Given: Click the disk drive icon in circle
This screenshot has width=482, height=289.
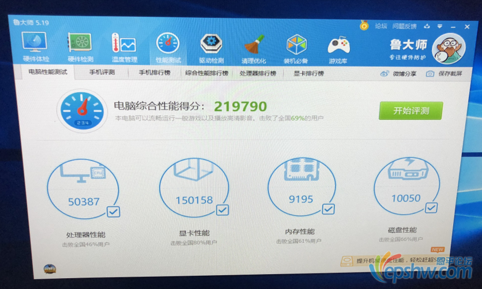Looking at the screenshot, I should tap(407, 169).
